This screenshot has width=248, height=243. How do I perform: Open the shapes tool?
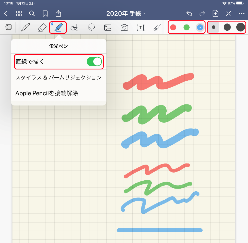point(74,27)
